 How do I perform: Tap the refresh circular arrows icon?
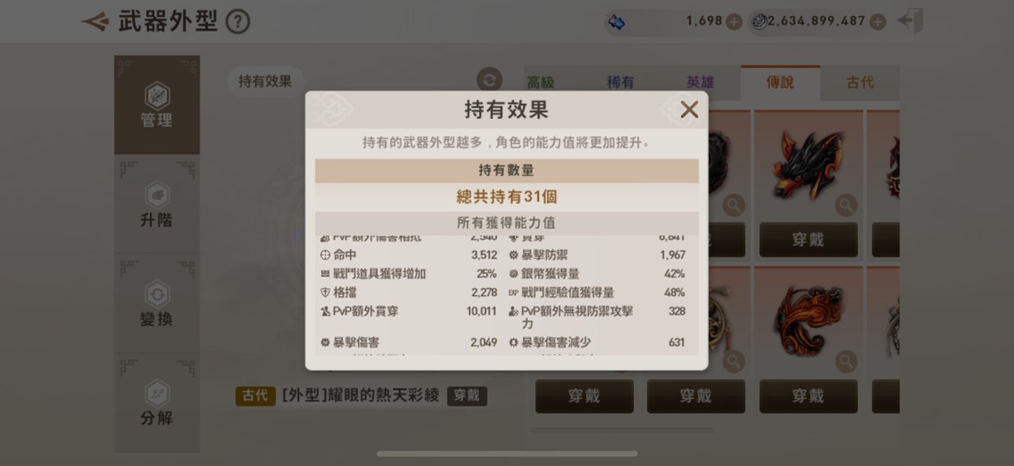(489, 80)
